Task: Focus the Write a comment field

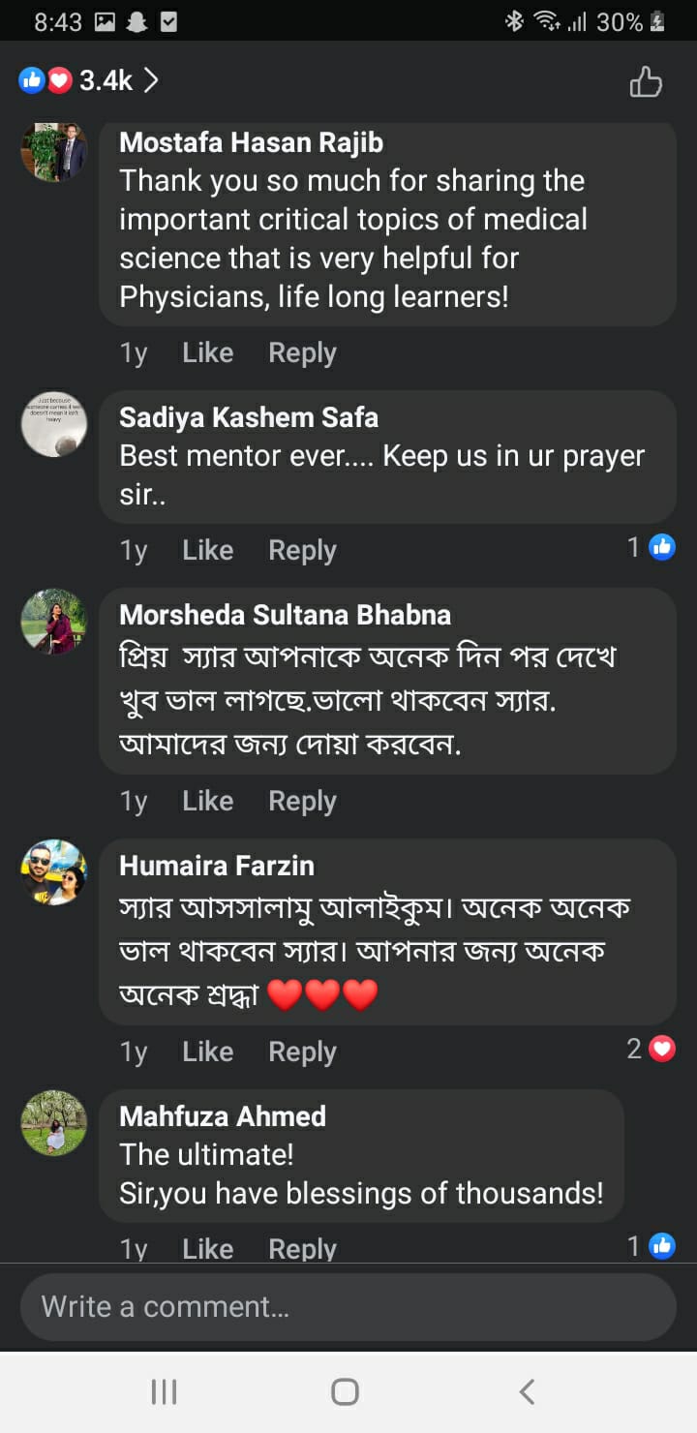Action: click(348, 1307)
